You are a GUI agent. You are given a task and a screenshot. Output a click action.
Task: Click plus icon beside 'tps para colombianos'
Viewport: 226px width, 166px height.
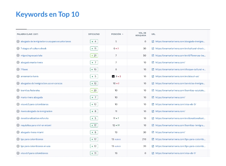point(18,139)
